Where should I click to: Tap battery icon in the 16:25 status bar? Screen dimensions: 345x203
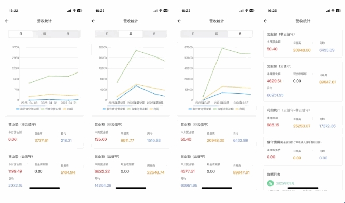pyautogui.click(x=338, y=11)
